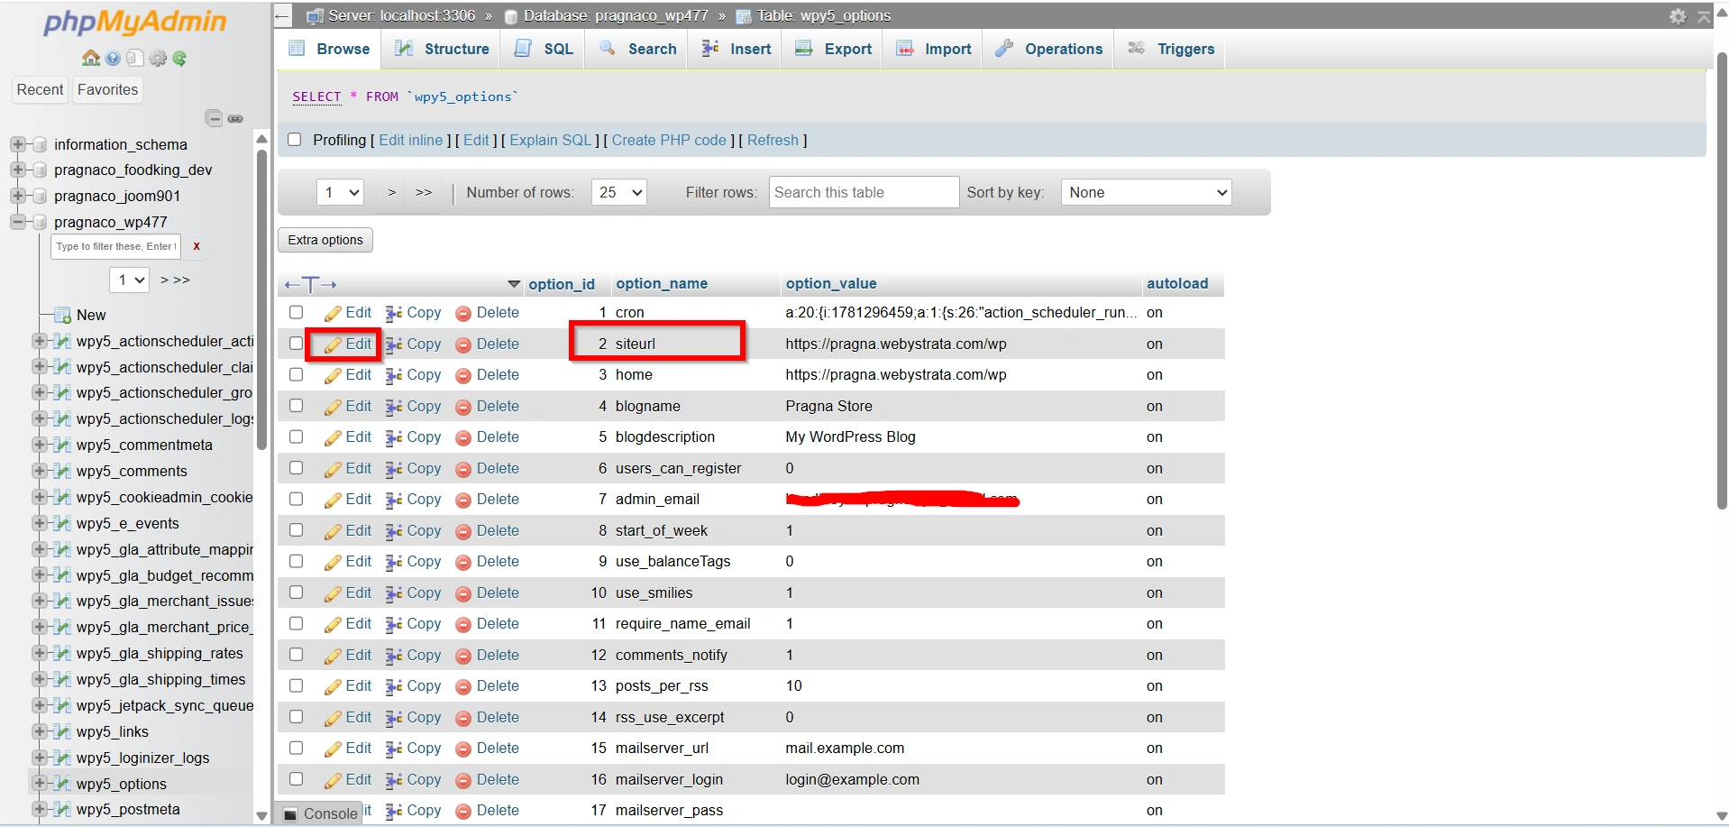Click the main page vertical scrollbar
The width and height of the screenshot is (1729, 827).
[1722, 280]
